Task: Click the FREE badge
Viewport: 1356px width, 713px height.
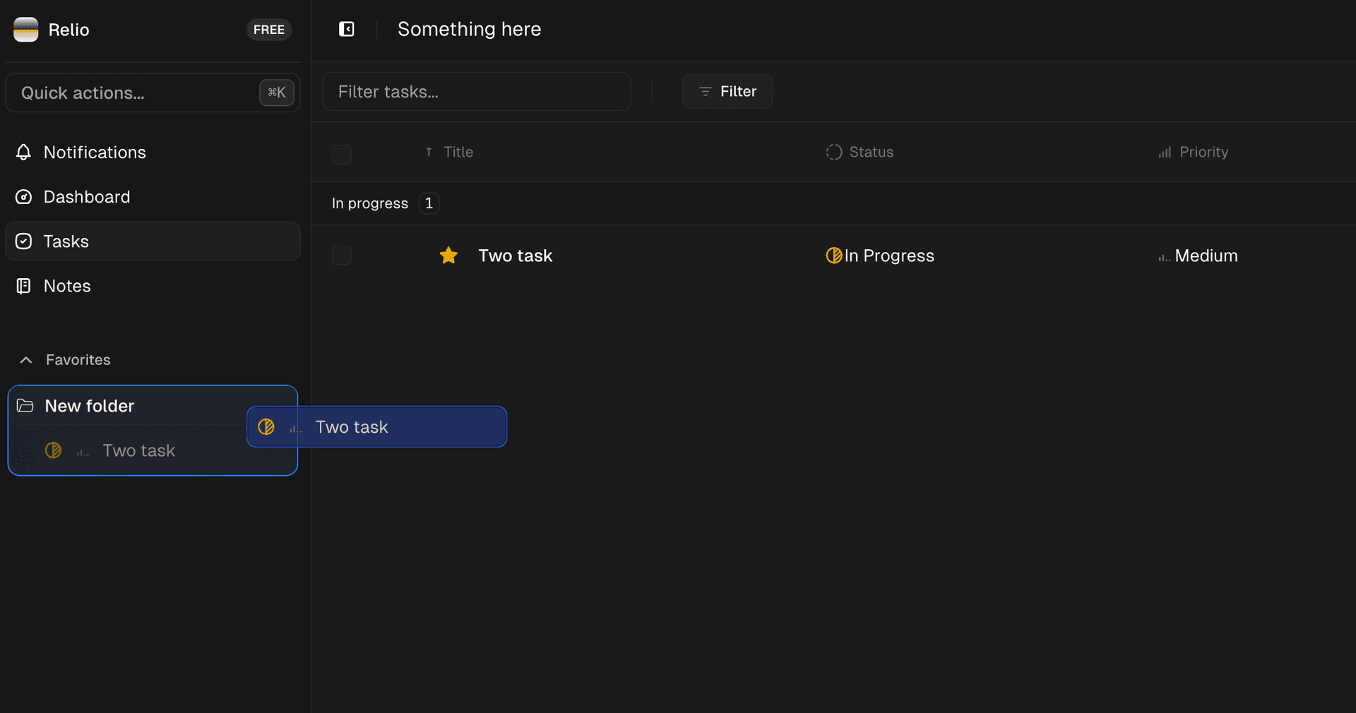Action: coord(268,30)
